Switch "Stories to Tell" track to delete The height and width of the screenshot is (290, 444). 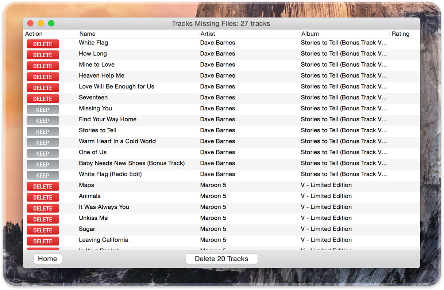[x=42, y=131]
